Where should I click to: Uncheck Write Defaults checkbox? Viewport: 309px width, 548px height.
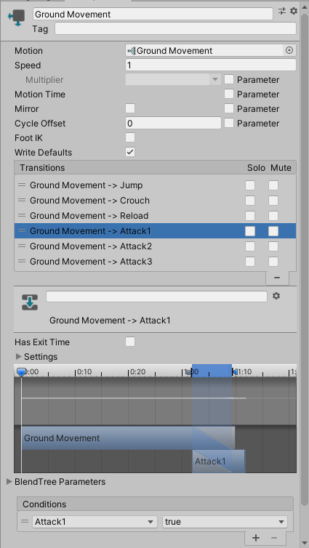pyautogui.click(x=130, y=153)
